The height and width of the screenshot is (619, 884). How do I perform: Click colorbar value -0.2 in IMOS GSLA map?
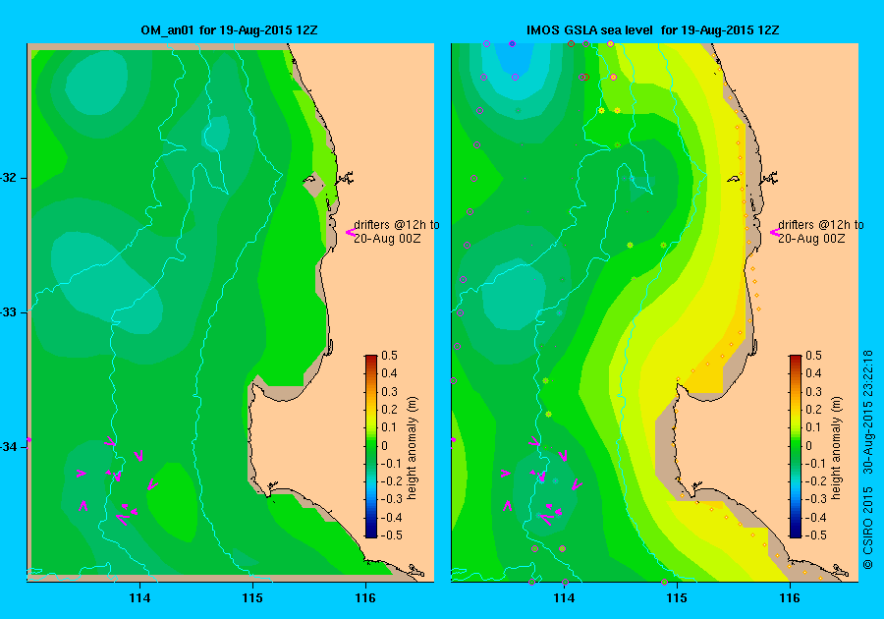coord(816,480)
